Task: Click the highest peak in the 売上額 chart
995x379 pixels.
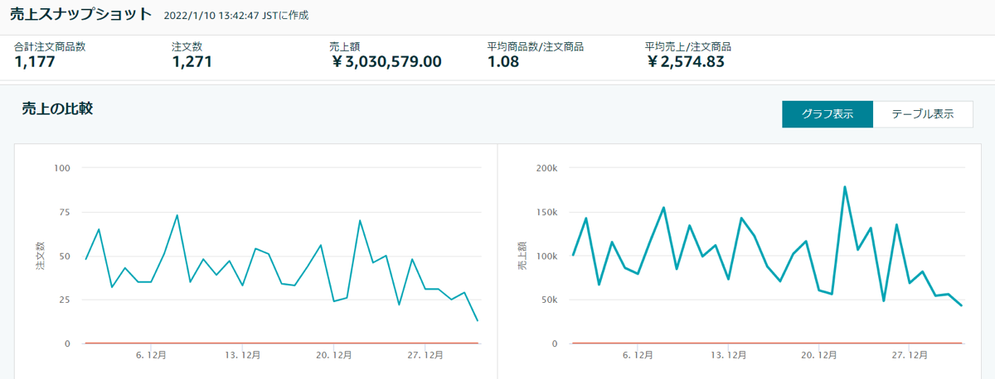Action: [x=844, y=187]
